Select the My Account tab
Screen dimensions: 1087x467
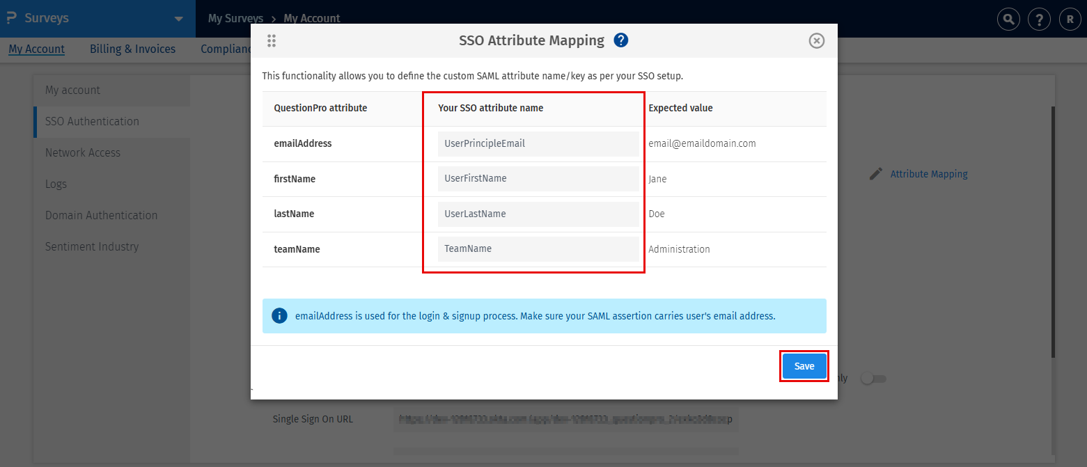tap(36, 49)
